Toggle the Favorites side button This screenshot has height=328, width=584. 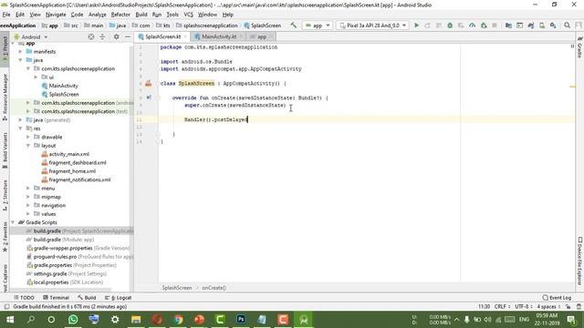click(x=5, y=237)
